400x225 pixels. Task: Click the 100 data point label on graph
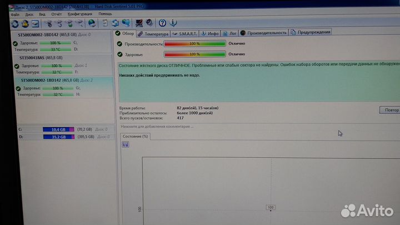point(271,207)
